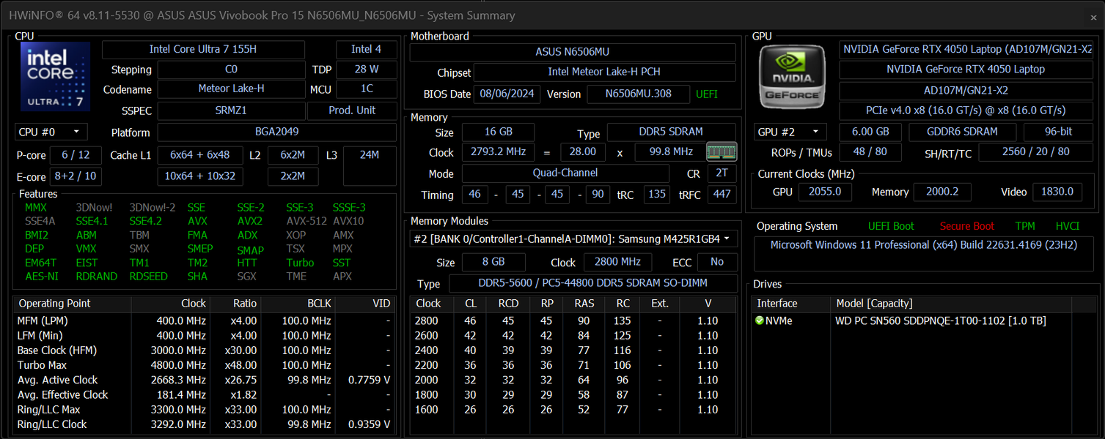Click the TPM indicator label
This screenshot has height=439, width=1105.
[x=1025, y=226]
